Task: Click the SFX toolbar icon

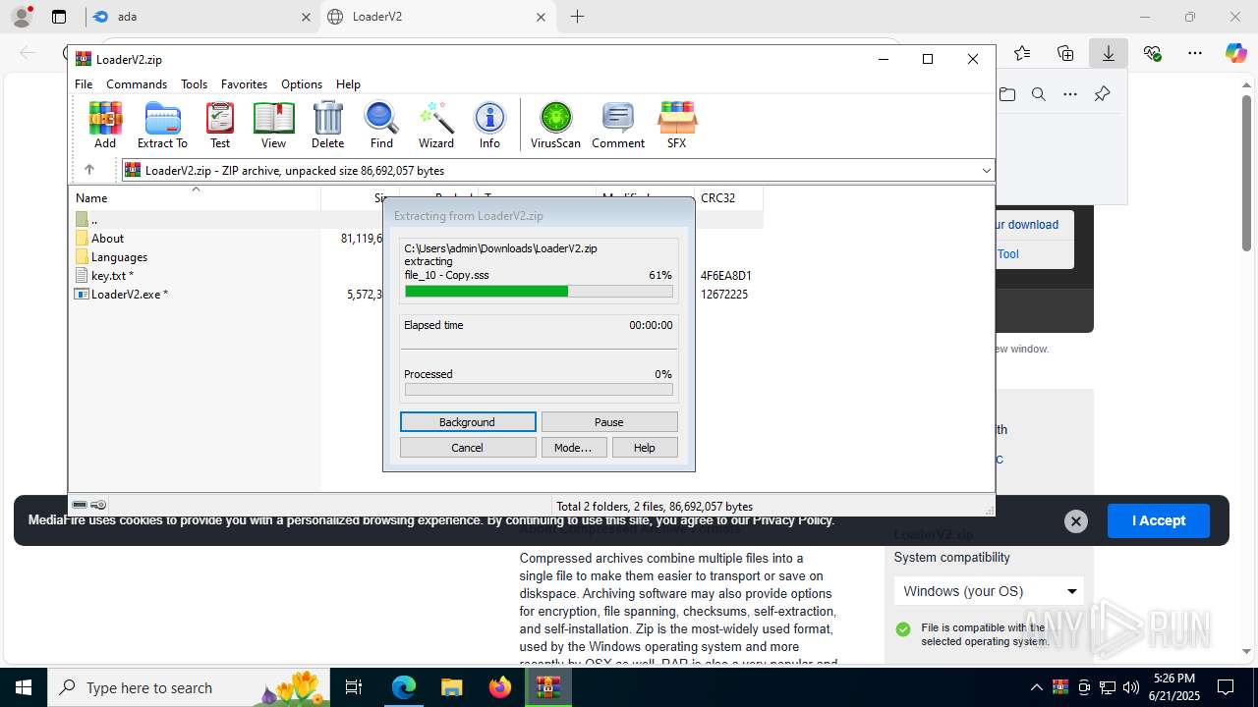Action: (676, 125)
